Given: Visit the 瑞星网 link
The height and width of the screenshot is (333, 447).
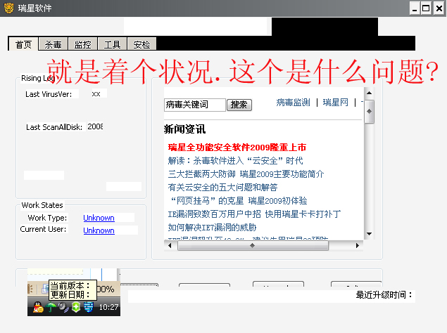Looking at the screenshot, I should 336,103.
